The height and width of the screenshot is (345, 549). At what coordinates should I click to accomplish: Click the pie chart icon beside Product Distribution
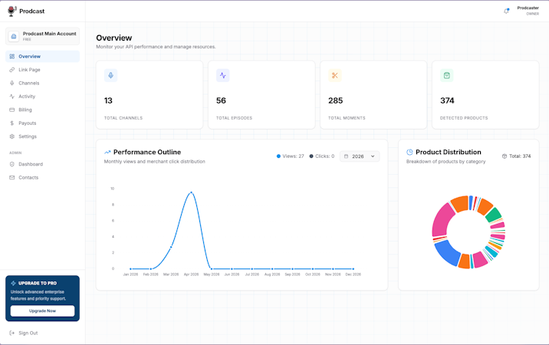pos(409,152)
